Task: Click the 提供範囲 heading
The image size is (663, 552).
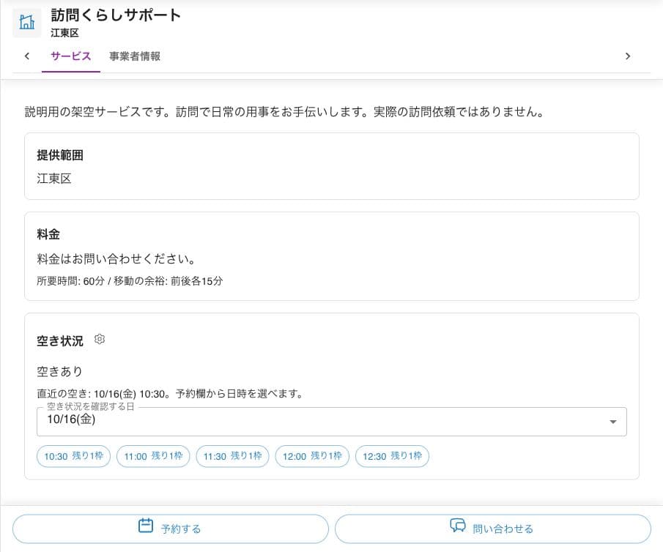Action: pyautogui.click(x=59, y=155)
